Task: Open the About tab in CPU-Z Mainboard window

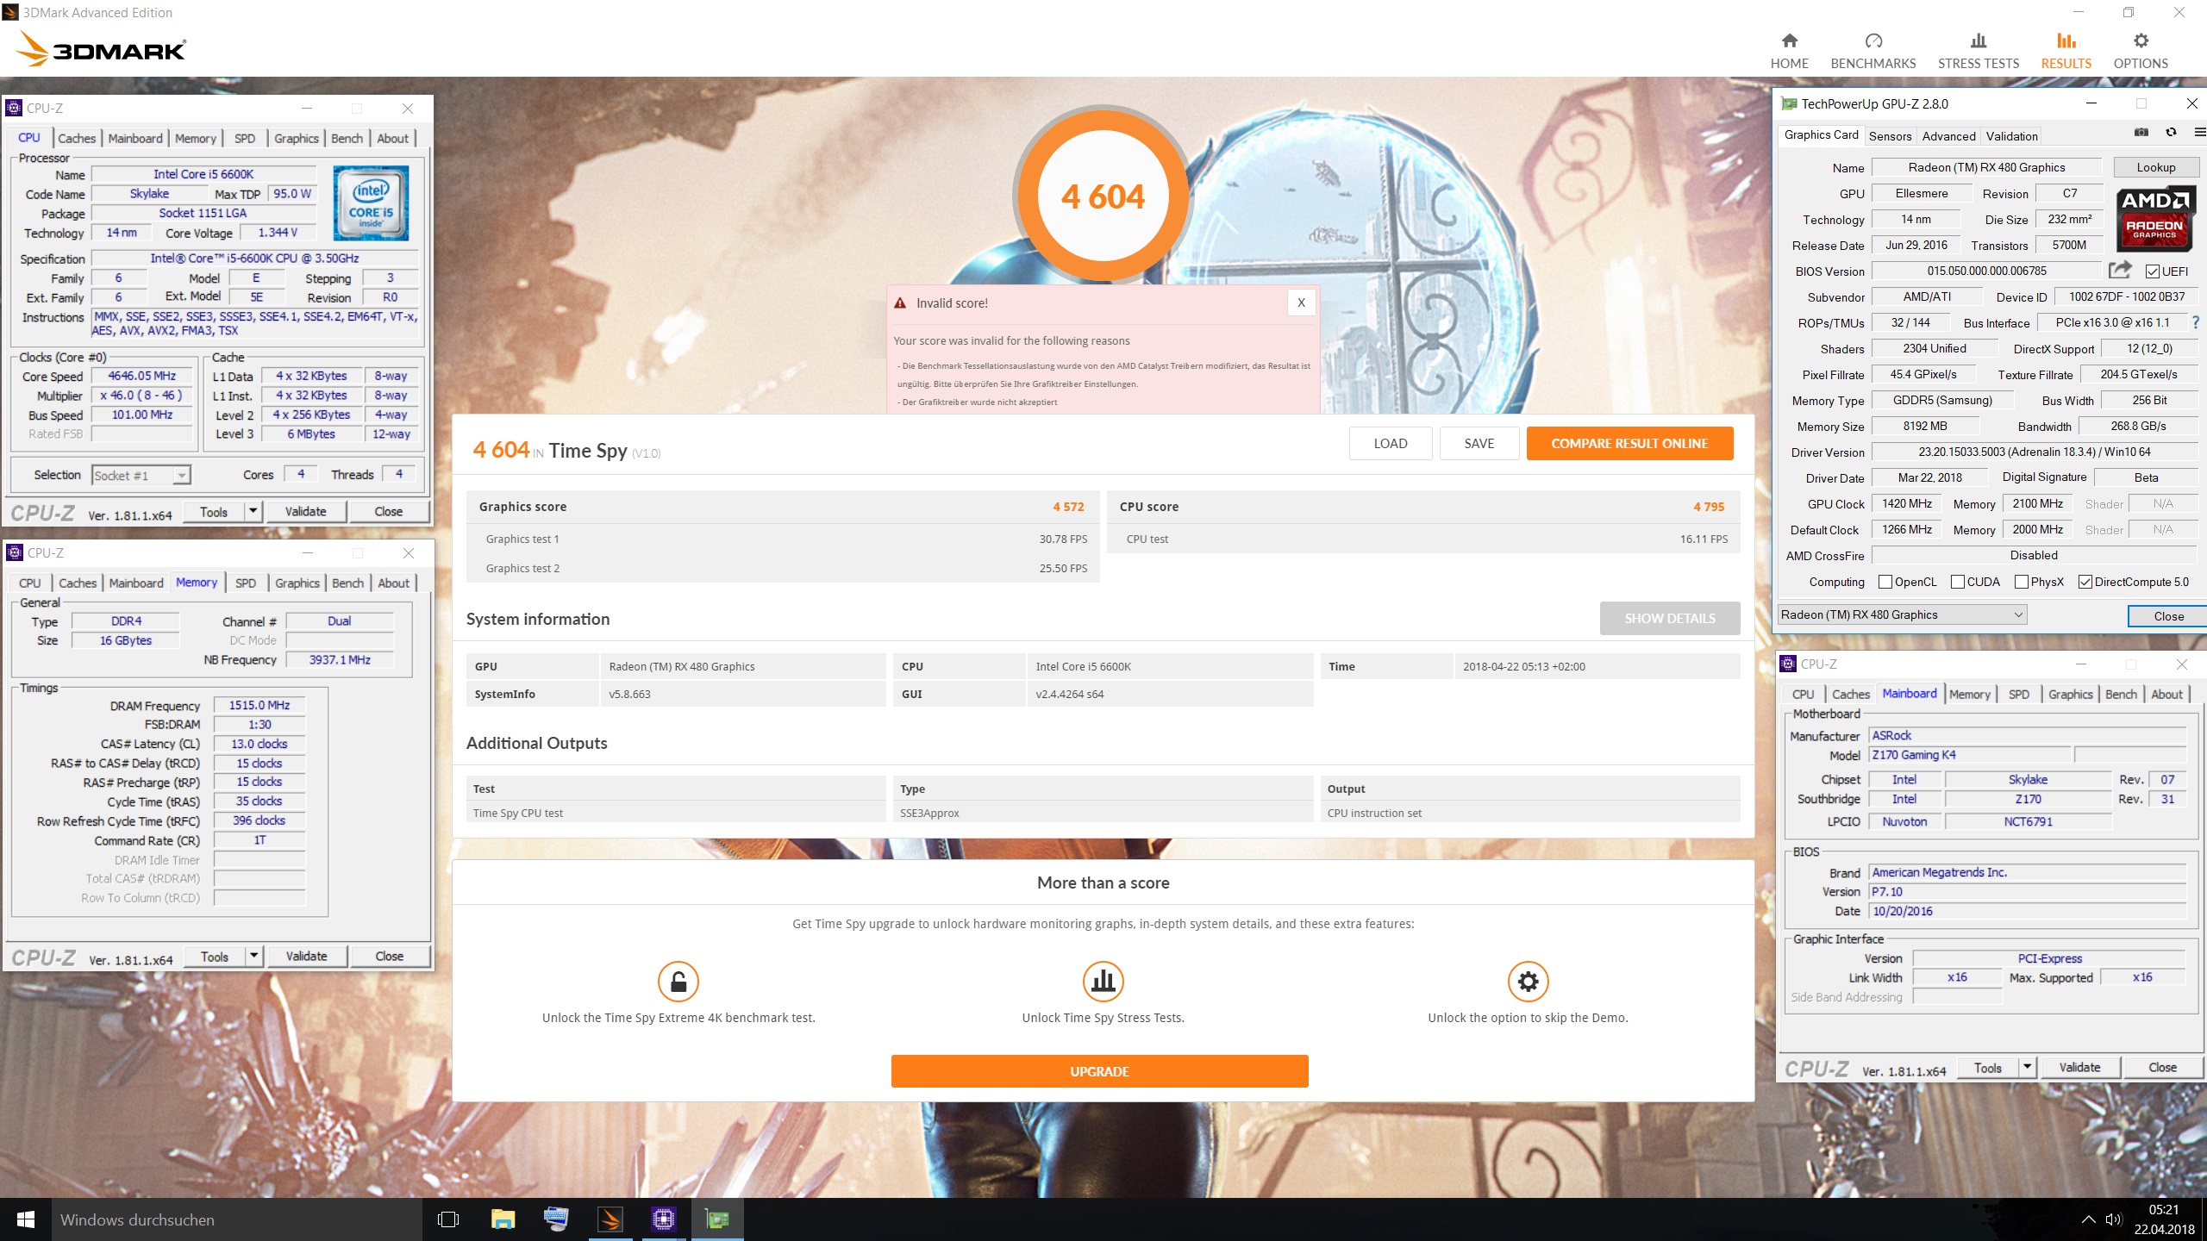Action: coord(2166,694)
